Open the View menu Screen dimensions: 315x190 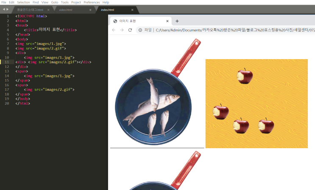tap(45, 3)
